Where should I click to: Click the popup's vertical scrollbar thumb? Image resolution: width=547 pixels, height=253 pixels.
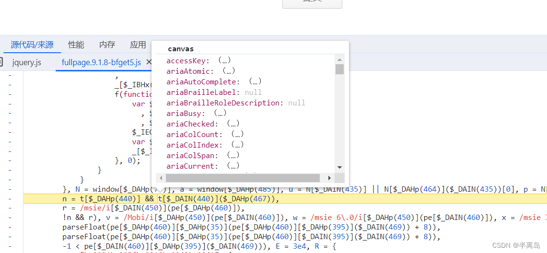pos(339,69)
